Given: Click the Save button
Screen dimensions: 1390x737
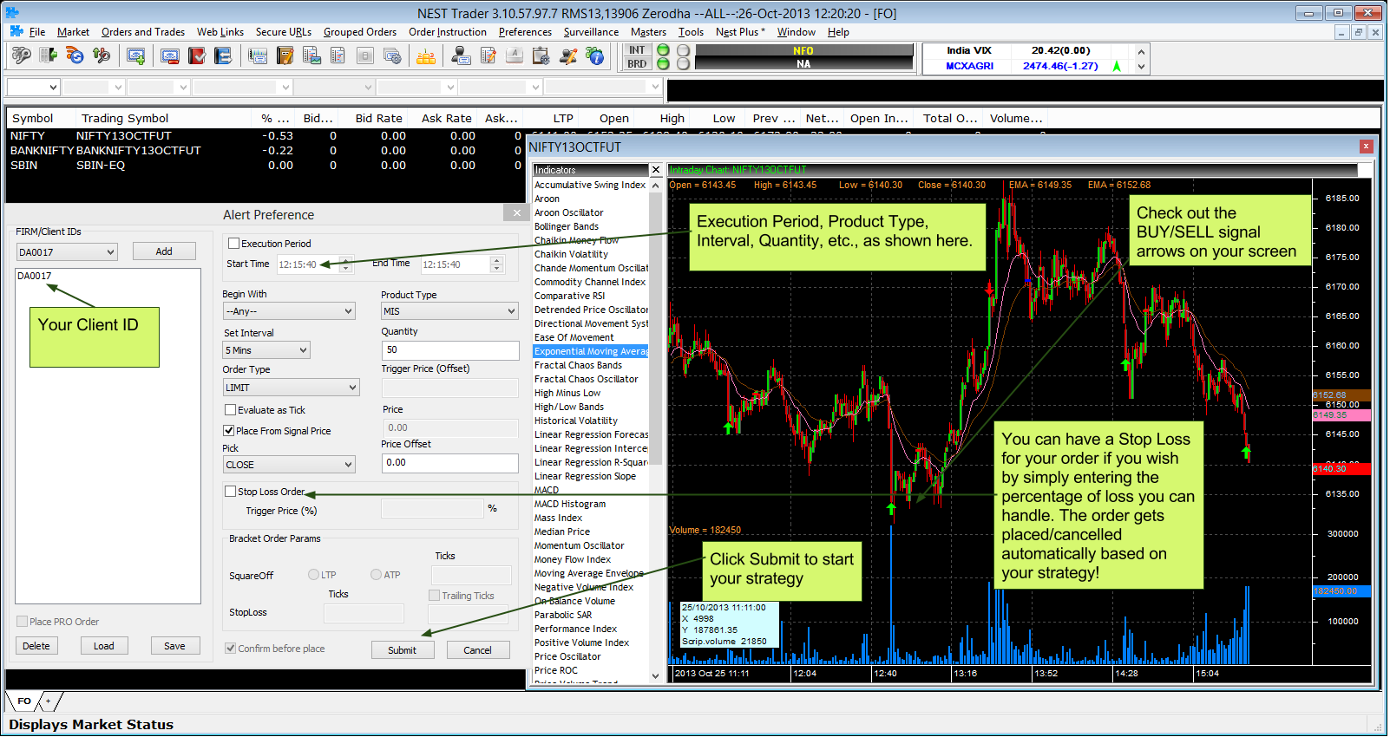Looking at the screenshot, I should click(174, 646).
